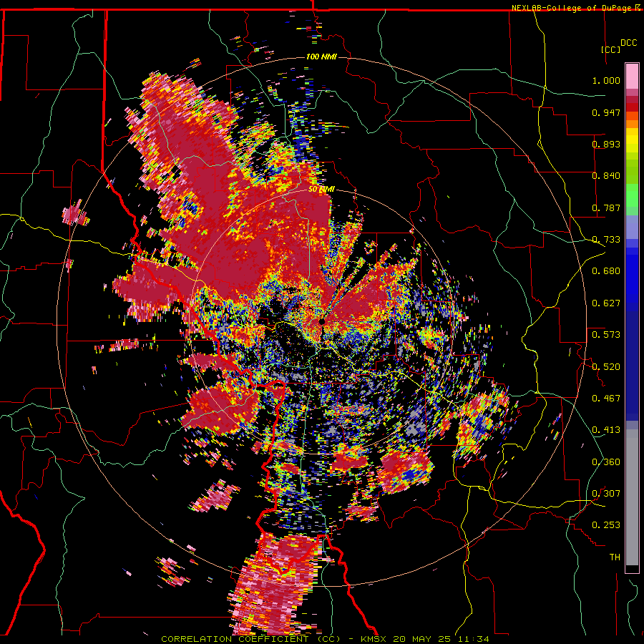Click the CORRELATION COEFFICIENT (CC) title text

point(250,639)
